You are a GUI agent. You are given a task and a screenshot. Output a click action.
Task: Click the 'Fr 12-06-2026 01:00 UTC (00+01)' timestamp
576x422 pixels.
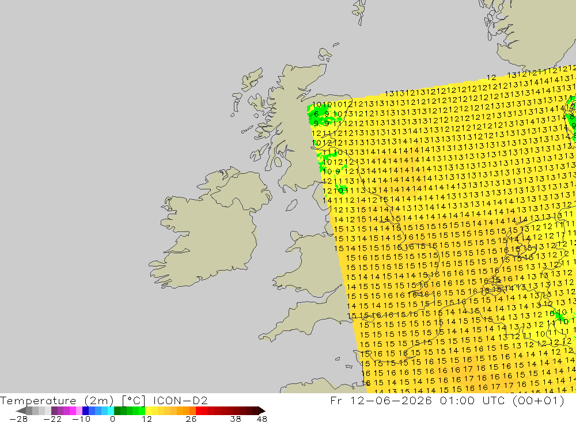pyautogui.click(x=447, y=400)
